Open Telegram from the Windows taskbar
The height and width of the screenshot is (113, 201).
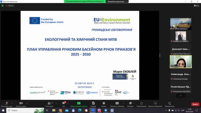[x=105, y=110]
